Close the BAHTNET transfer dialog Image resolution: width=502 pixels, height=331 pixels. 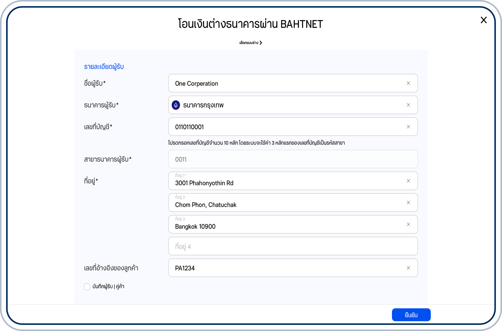(483, 20)
